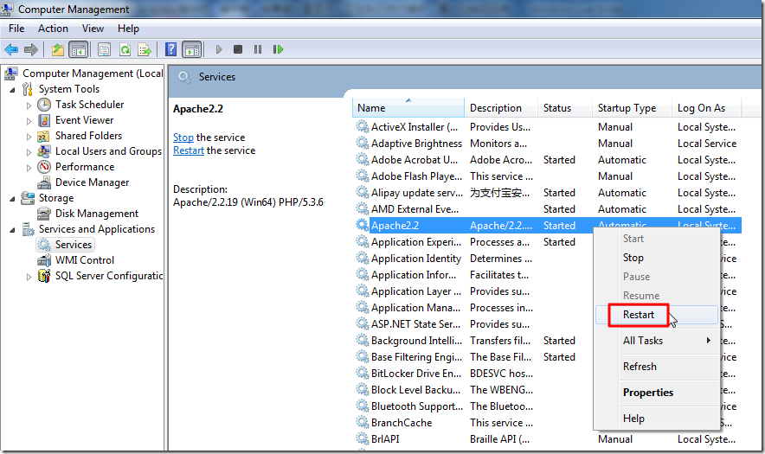Click the Disk Management icon
The width and height of the screenshot is (765, 454).
44,214
